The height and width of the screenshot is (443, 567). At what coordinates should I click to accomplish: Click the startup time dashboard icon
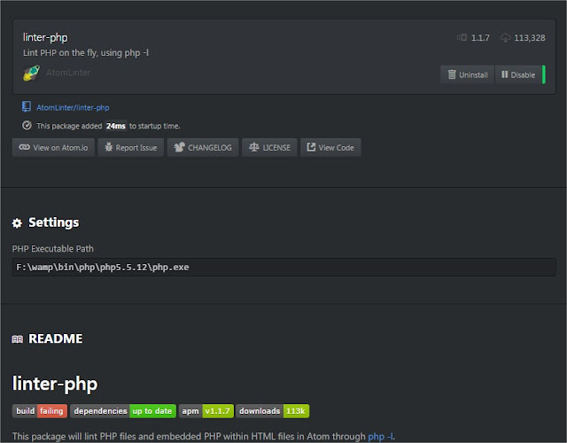coord(27,126)
